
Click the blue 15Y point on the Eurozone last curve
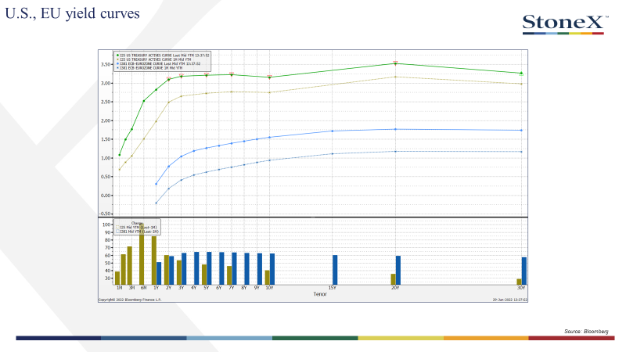pos(333,131)
